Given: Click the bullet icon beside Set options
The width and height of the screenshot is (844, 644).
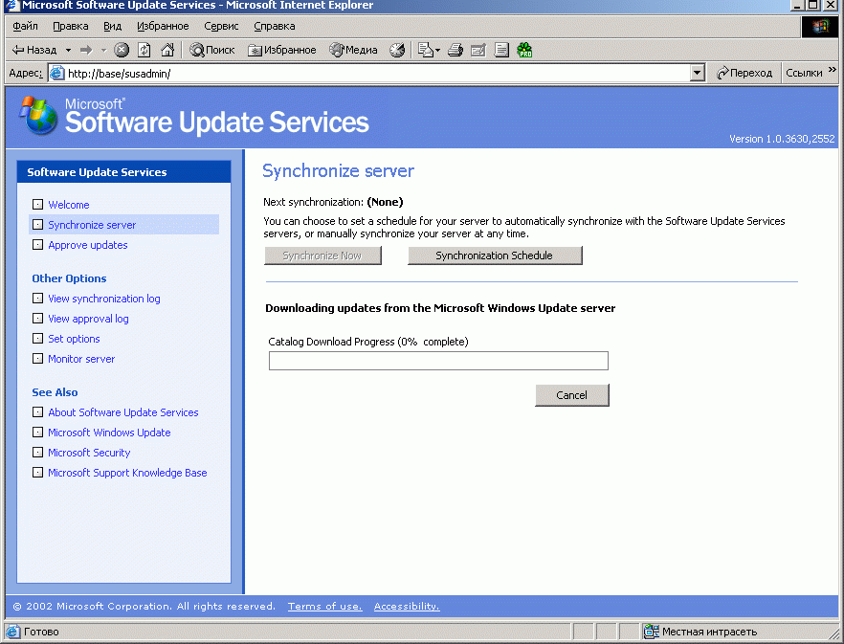Looking at the screenshot, I should (37, 339).
